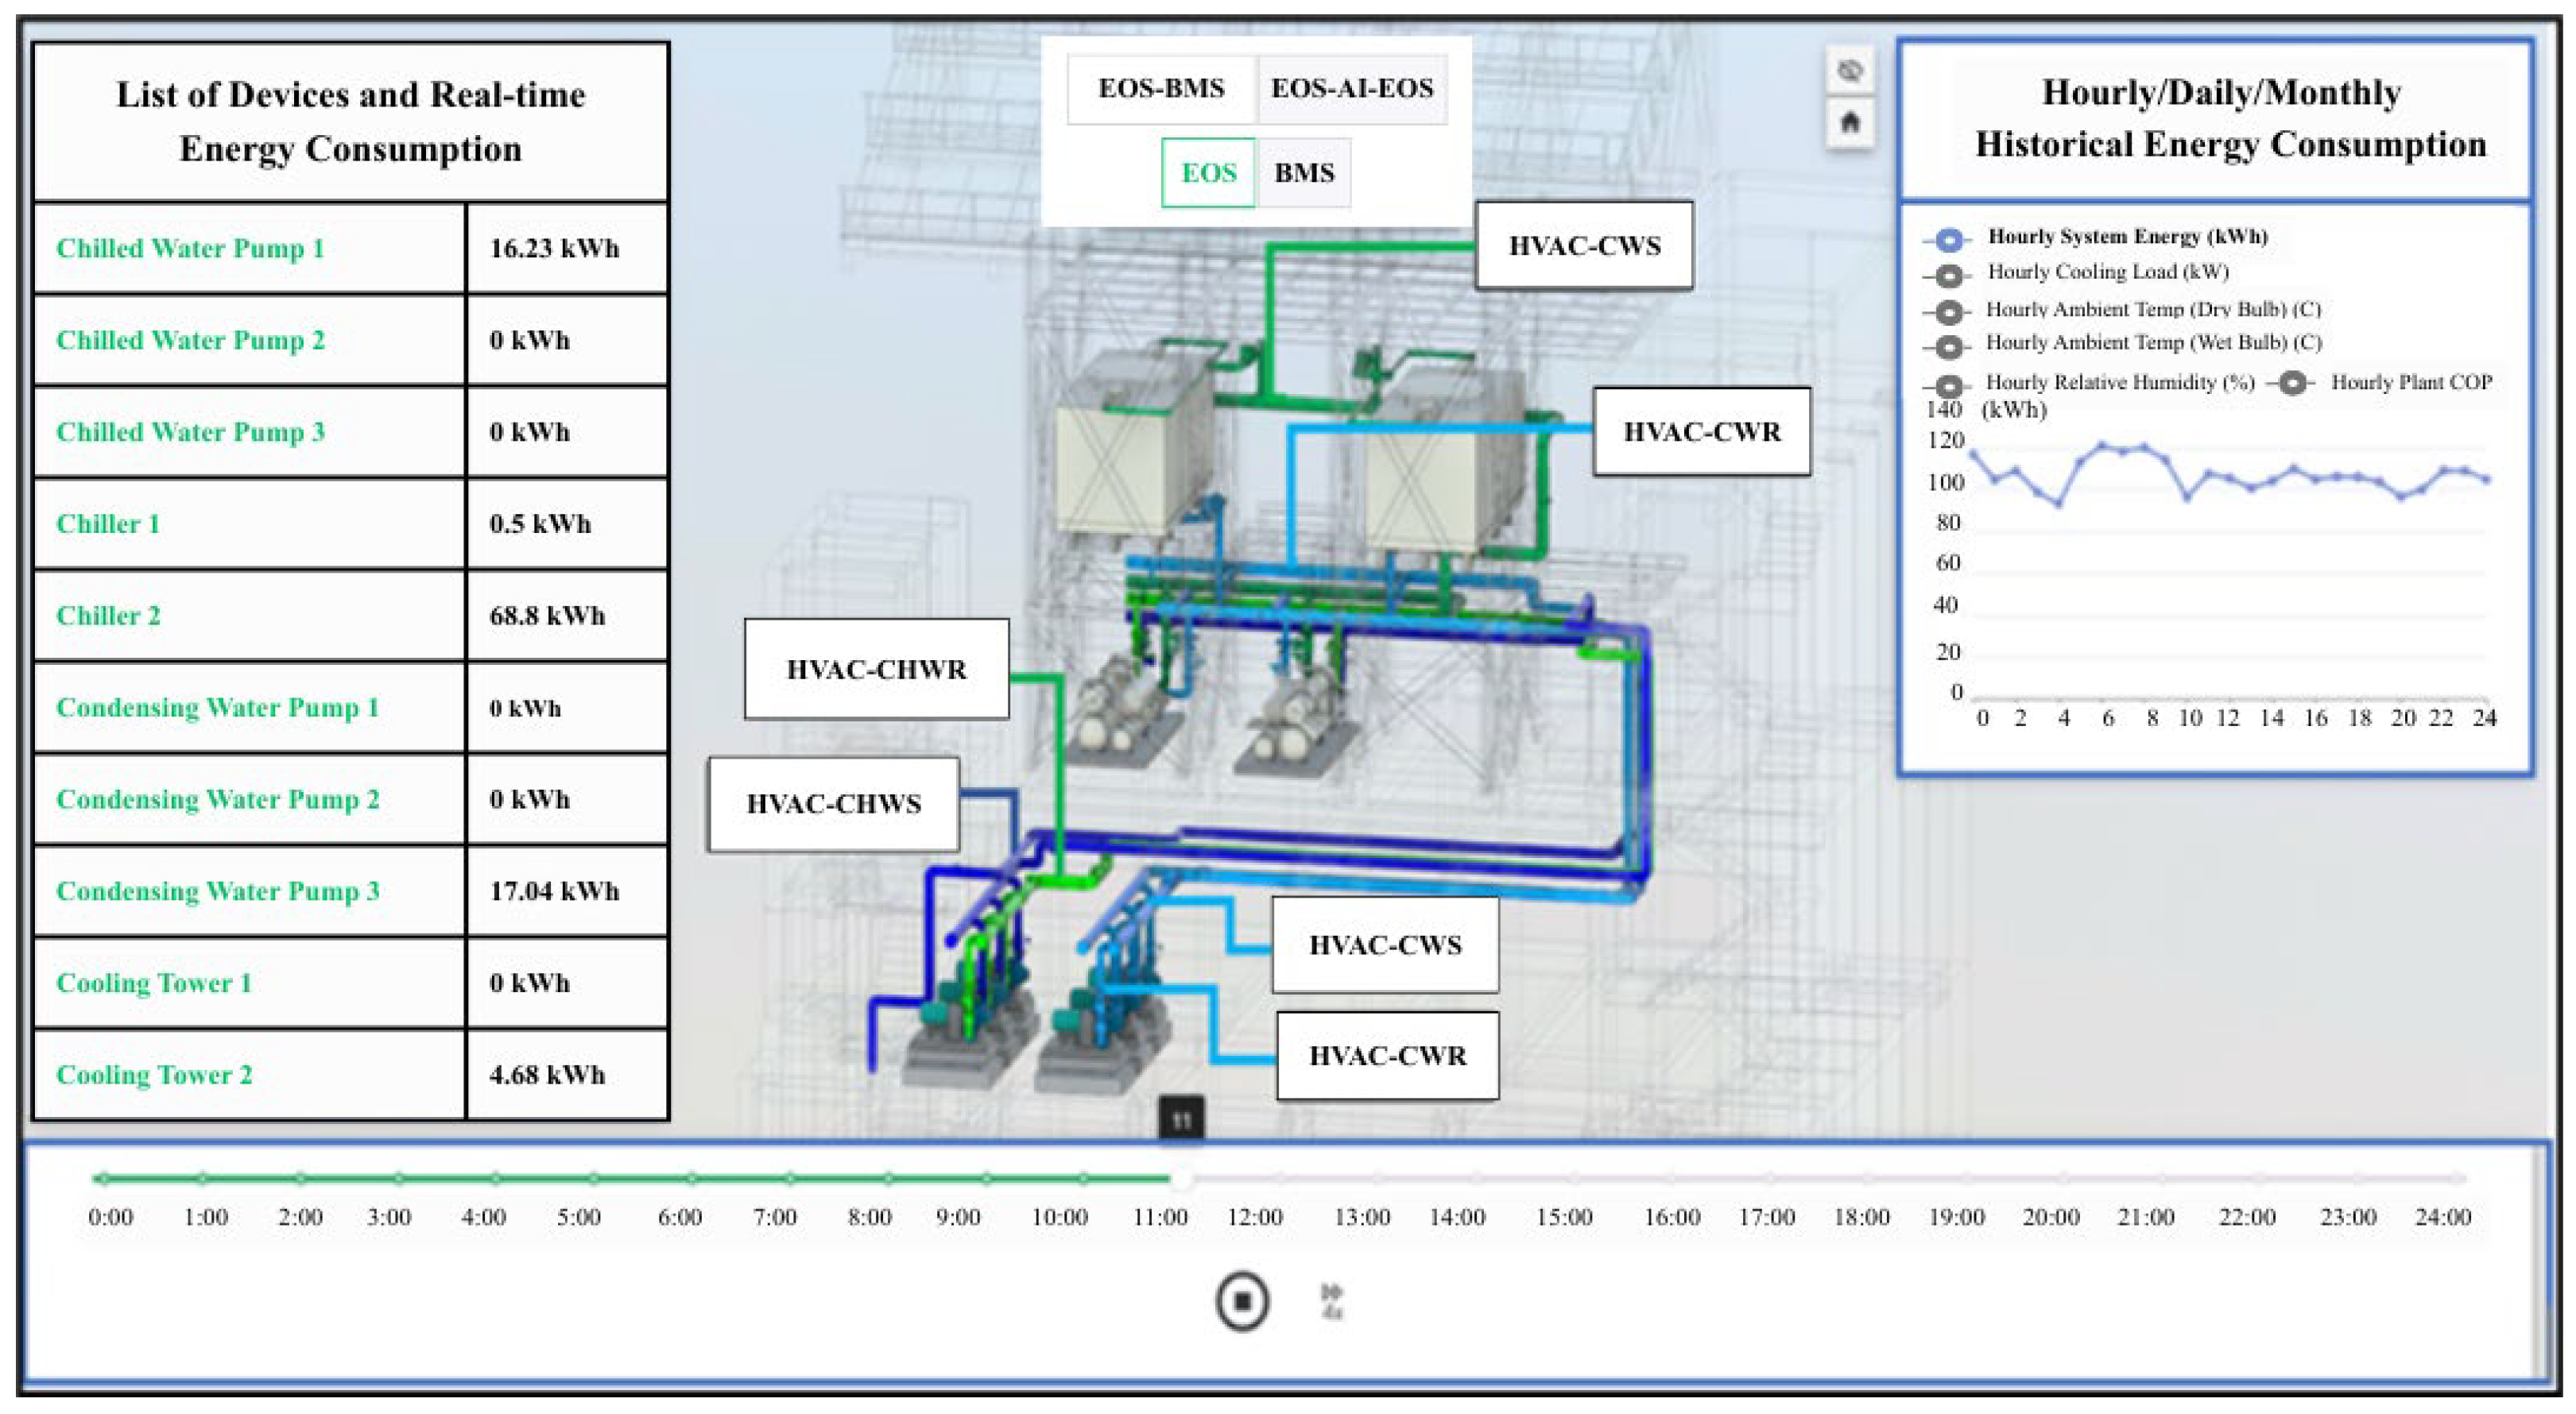Select the EOS sub-tab
This screenshot has width=2576, height=1414.
[1208, 173]
